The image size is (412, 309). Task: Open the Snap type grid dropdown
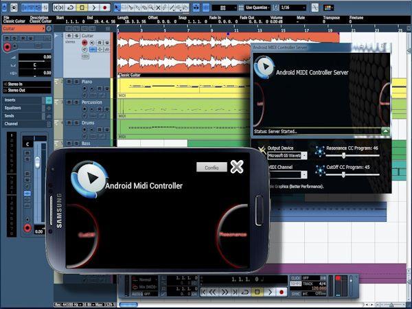click(x=224, y=8)
